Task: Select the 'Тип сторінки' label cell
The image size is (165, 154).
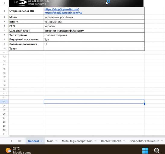Action: point(26,35)
